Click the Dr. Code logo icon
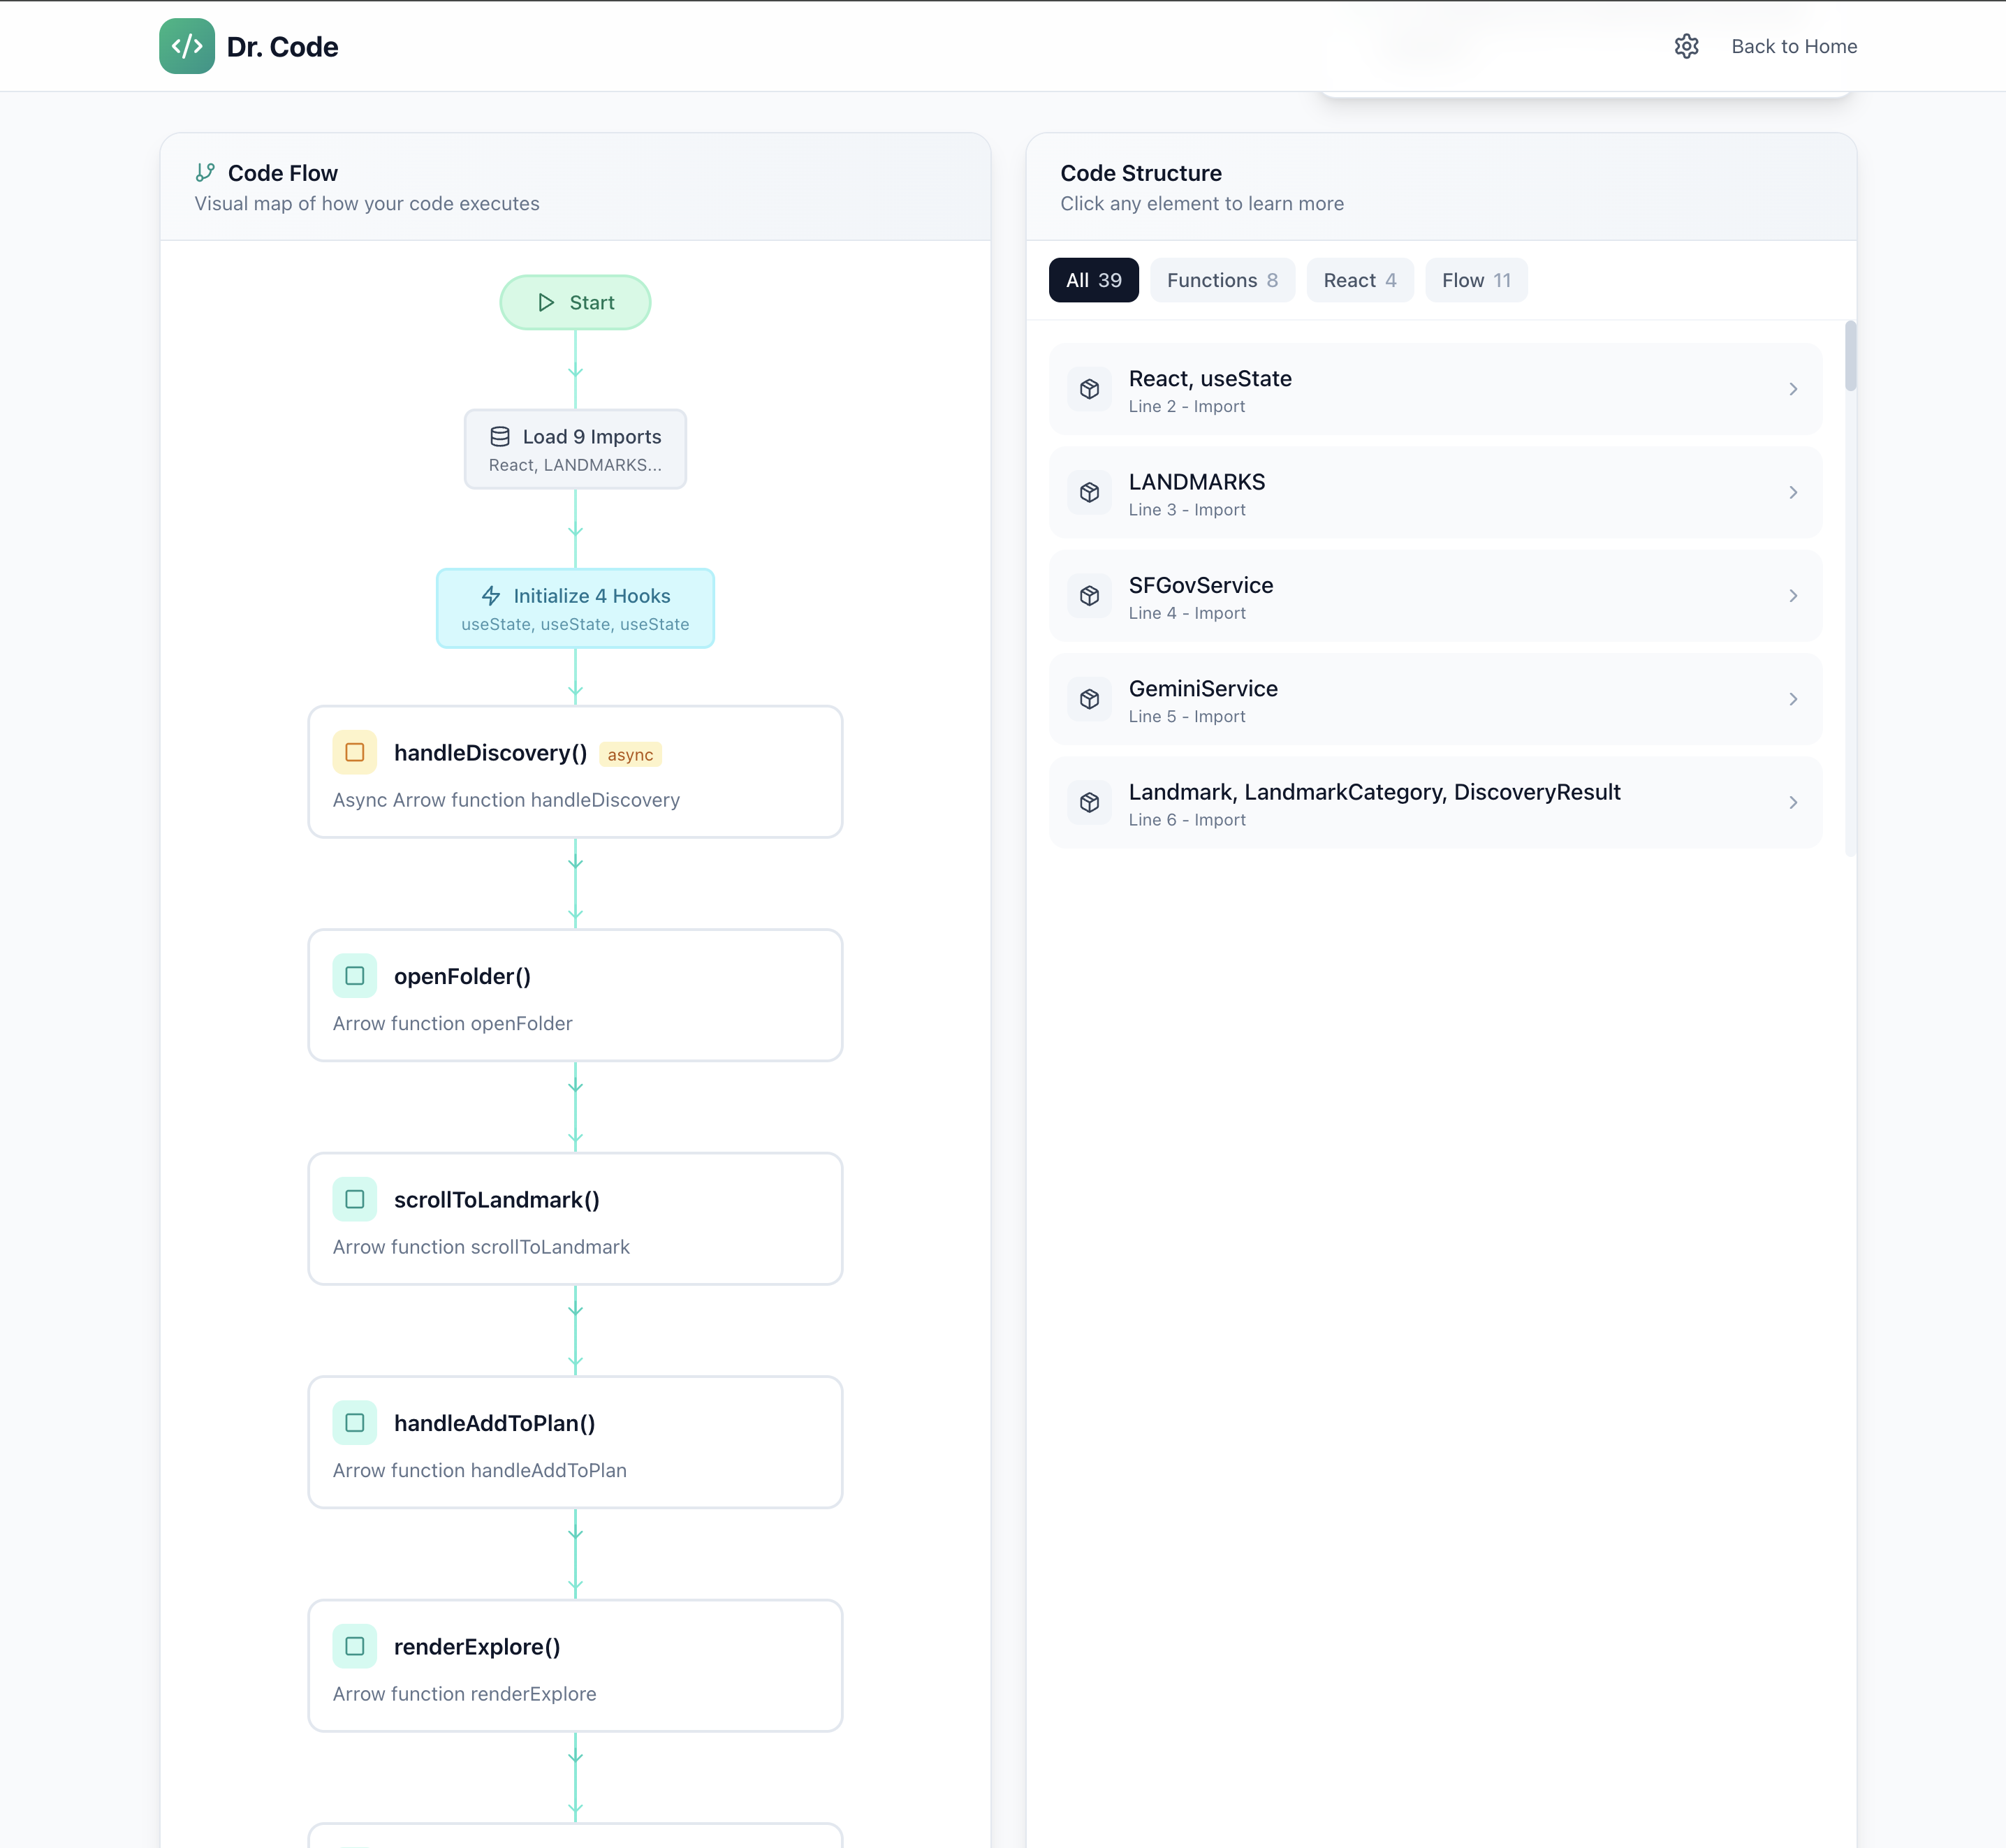 tap(186, 46)
